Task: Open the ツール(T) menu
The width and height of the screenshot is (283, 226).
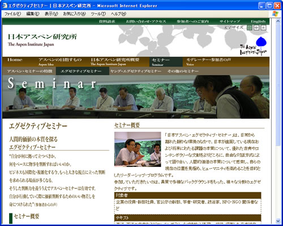Action: click(x=98, y=14)
